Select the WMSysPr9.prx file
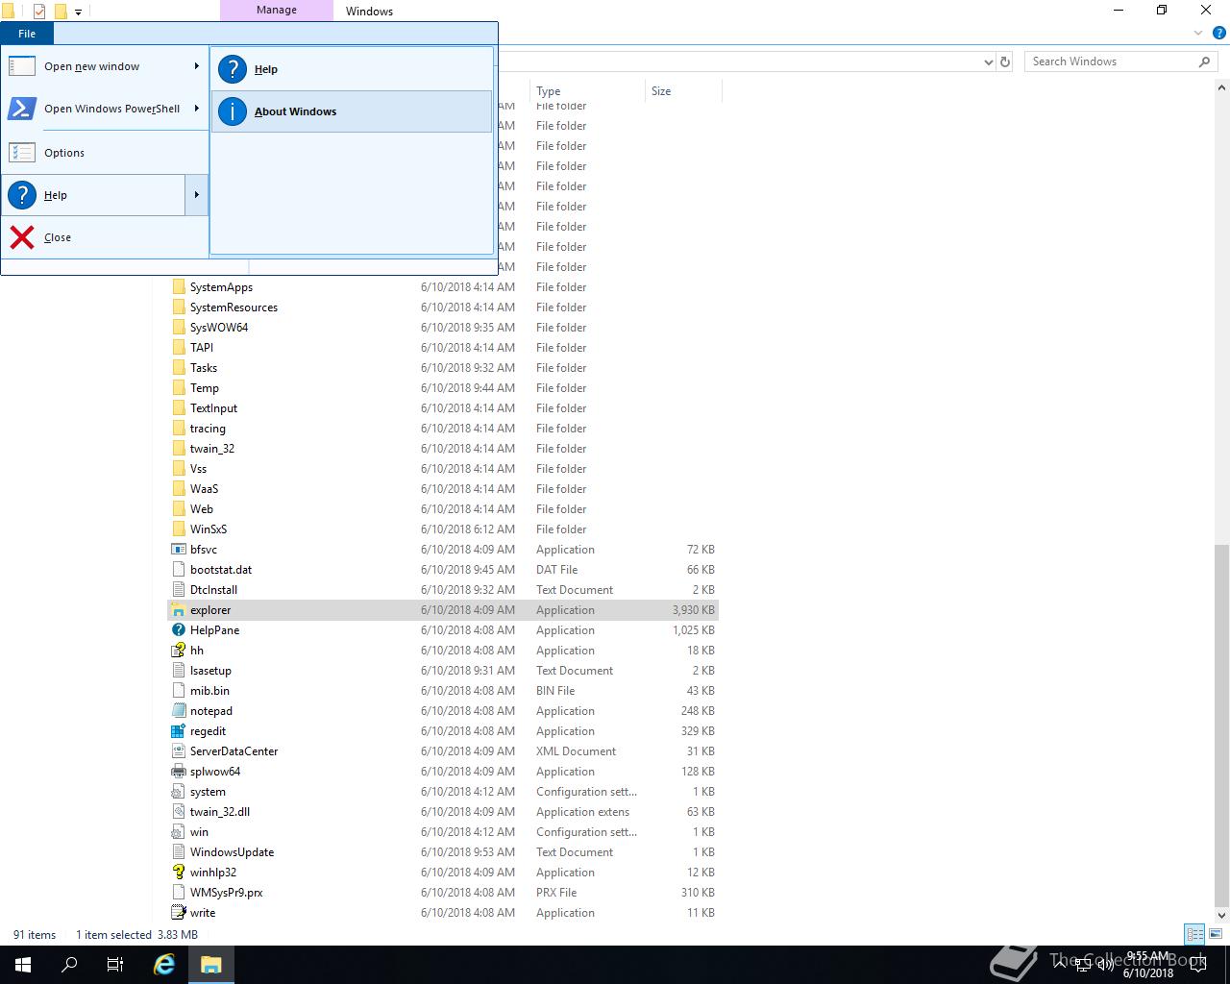The image size is (1230, 984). [x=226, y=893]
